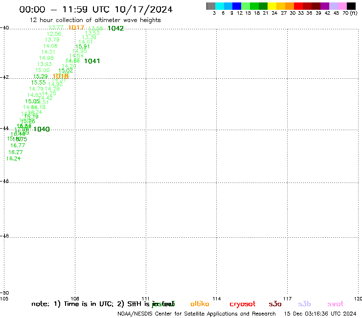
Task: Click the bright red swatch in the legend
Action: click(298, 6)
